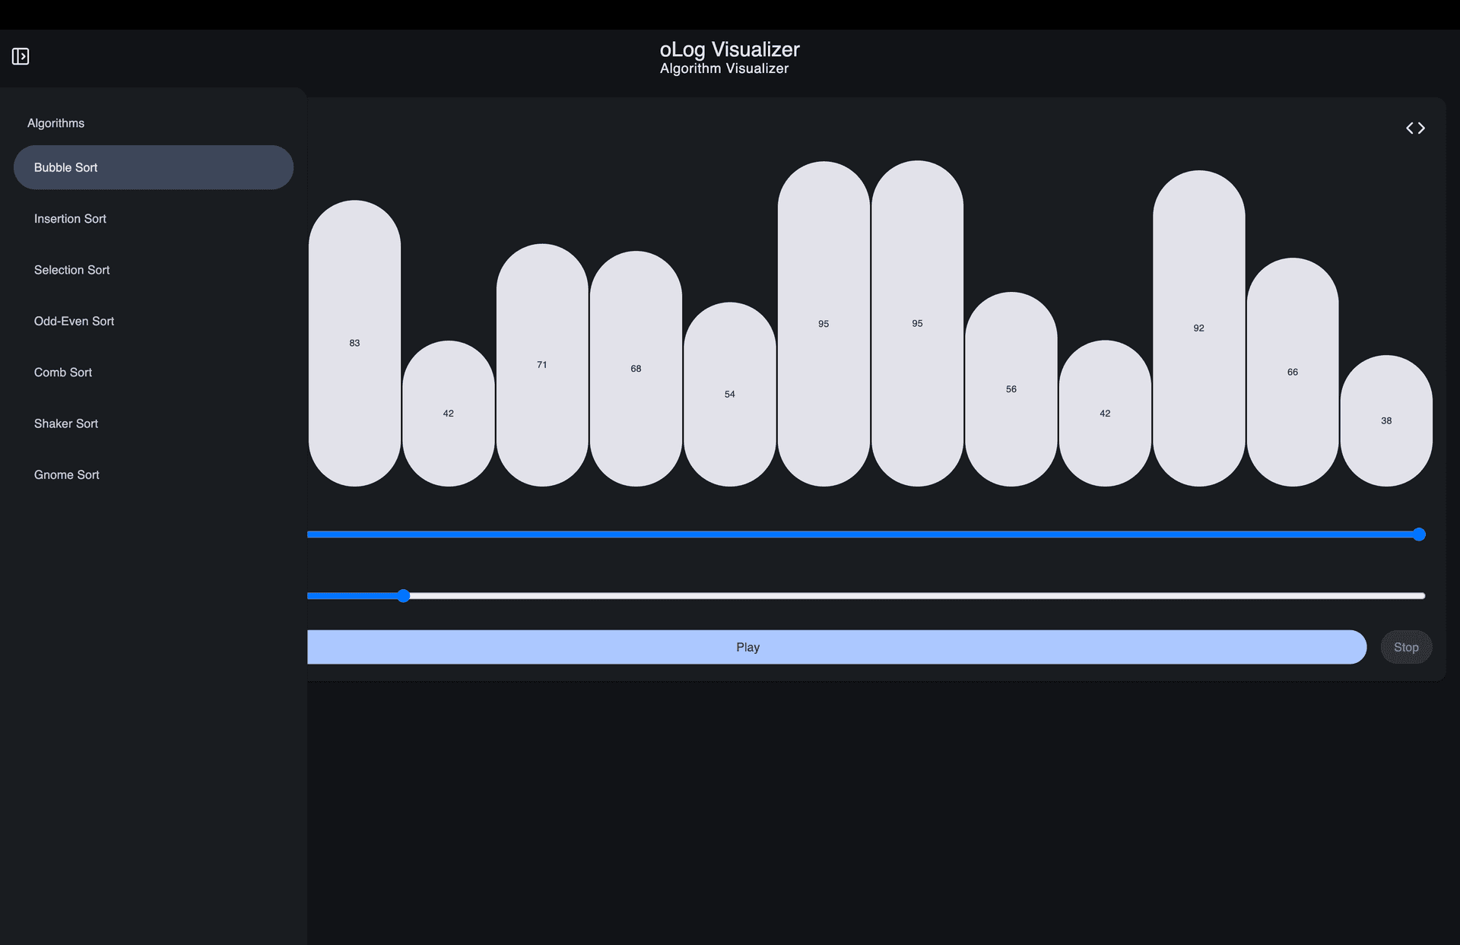Screen dimensions: 1460x945
Task: Click the bar showing value 38
Action: click(x=1386, y=420)
